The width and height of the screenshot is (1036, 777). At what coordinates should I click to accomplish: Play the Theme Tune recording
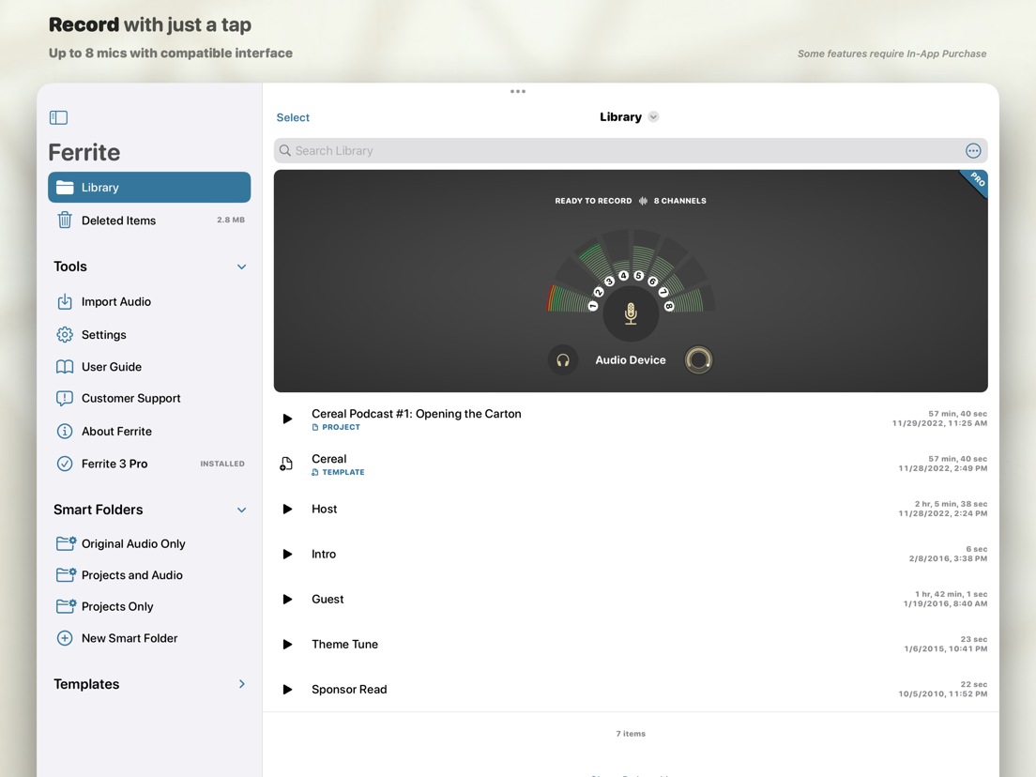coord(287,644)
